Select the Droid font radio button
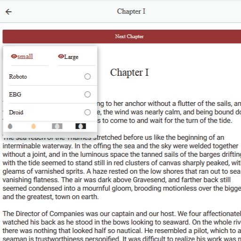This screenshot has width=241, height=241. (88, 112)
